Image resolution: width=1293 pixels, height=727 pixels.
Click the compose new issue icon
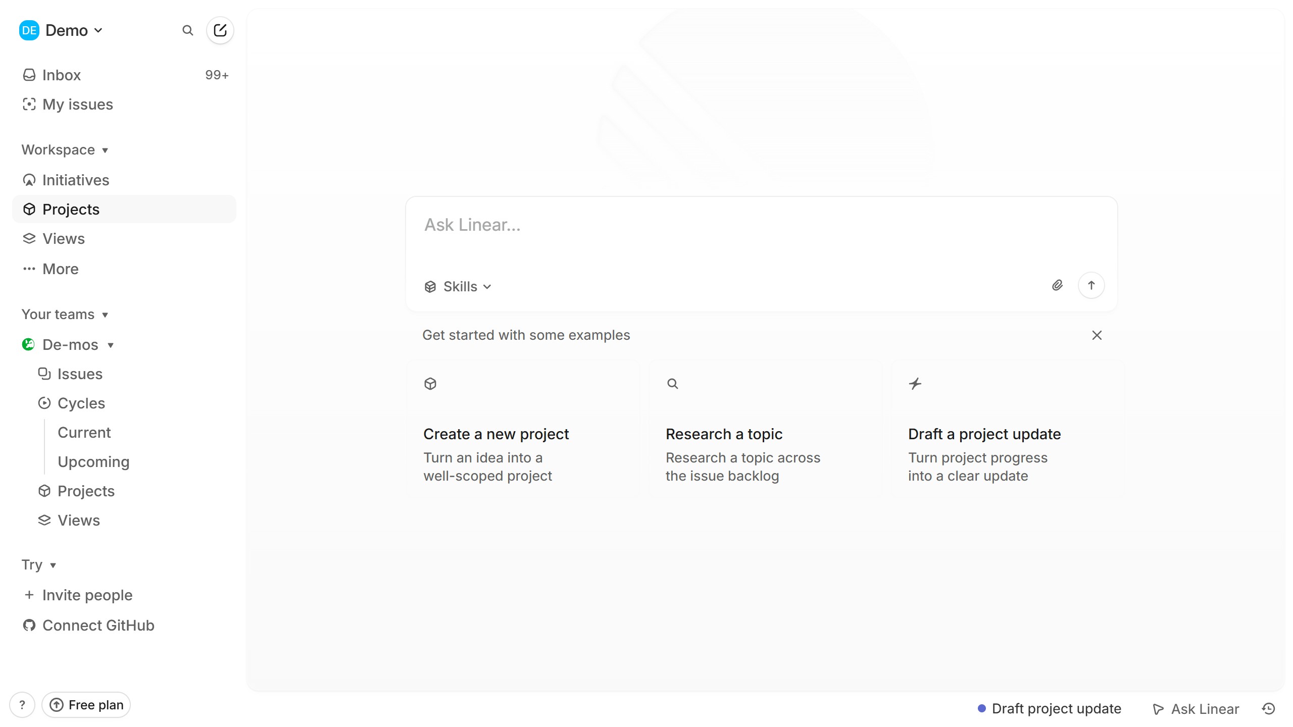click(220, 30)
